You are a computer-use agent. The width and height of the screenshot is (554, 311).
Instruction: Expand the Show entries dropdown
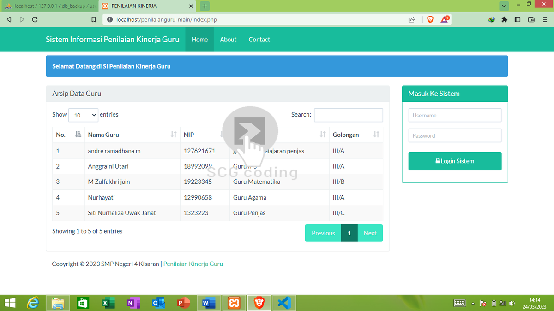[83, 115]
